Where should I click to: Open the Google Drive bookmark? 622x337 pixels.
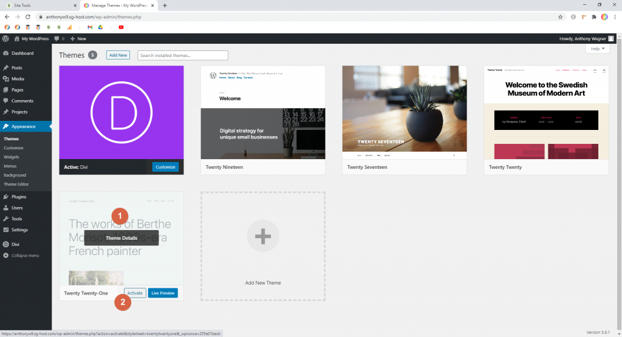100,27
